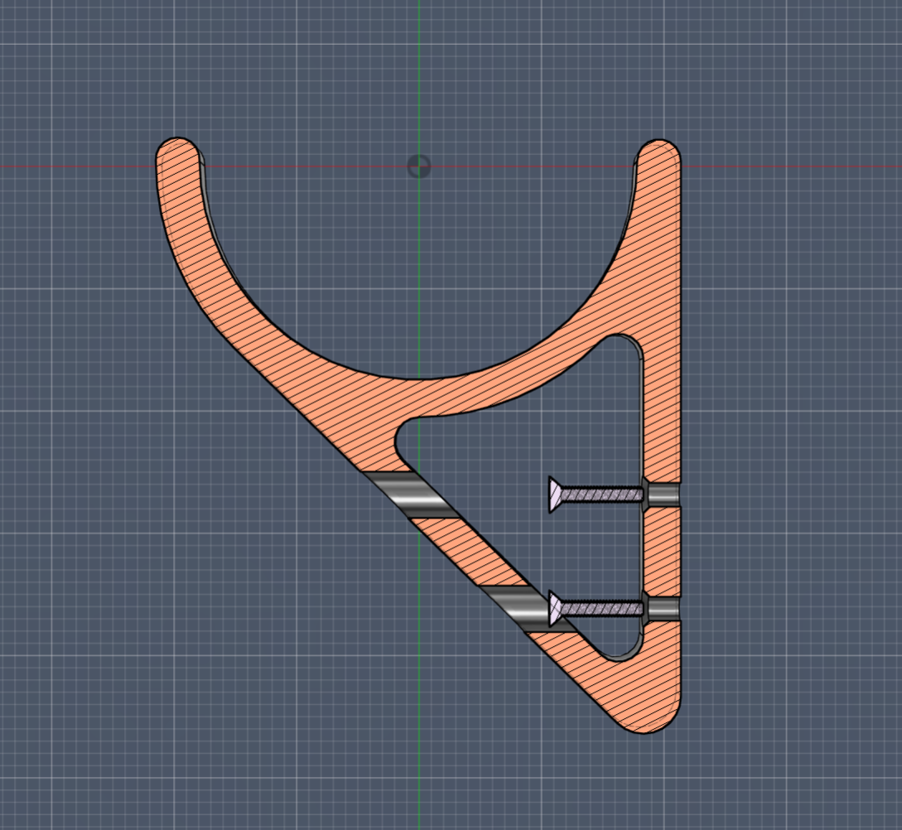
Task: Pick the upper mounting hole in back wall
Action: tap(663, 495)
